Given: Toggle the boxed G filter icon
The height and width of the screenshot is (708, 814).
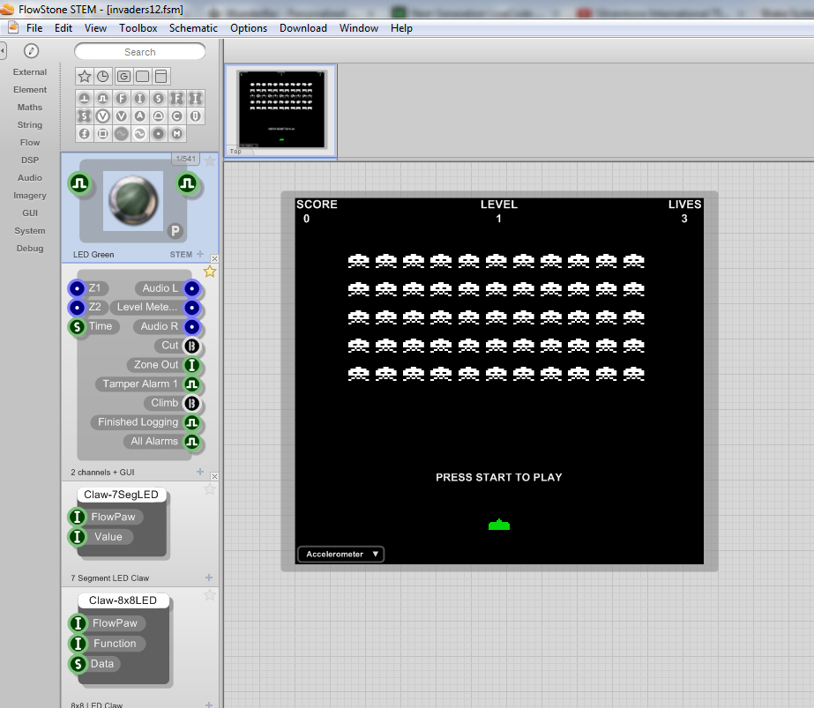Looking at the screenshot, I should (x=123, y=77).
